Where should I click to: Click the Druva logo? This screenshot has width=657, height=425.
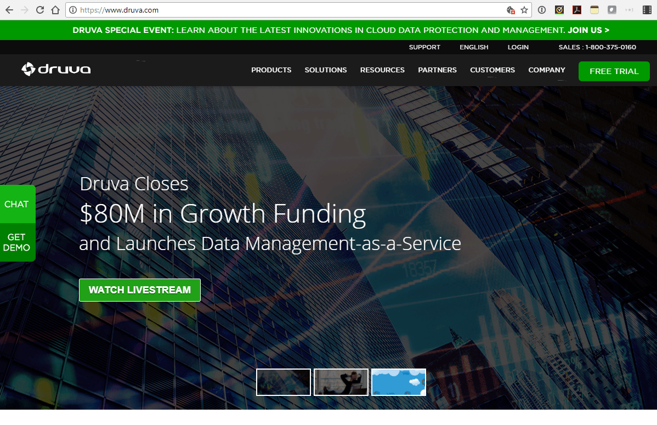pos(55,69)
